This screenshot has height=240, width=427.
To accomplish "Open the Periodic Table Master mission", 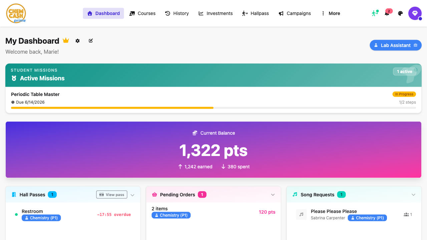I will 213,100.
